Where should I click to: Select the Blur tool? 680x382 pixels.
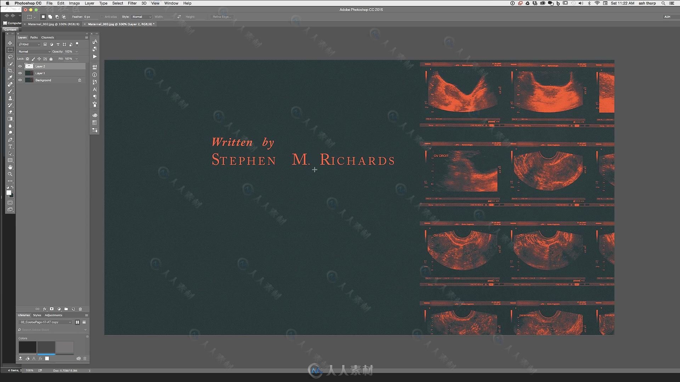pos(10,126)
